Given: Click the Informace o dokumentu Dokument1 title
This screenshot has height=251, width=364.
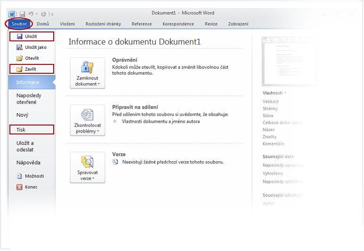Looking at the screenshot, I should [x=134, y=42].
